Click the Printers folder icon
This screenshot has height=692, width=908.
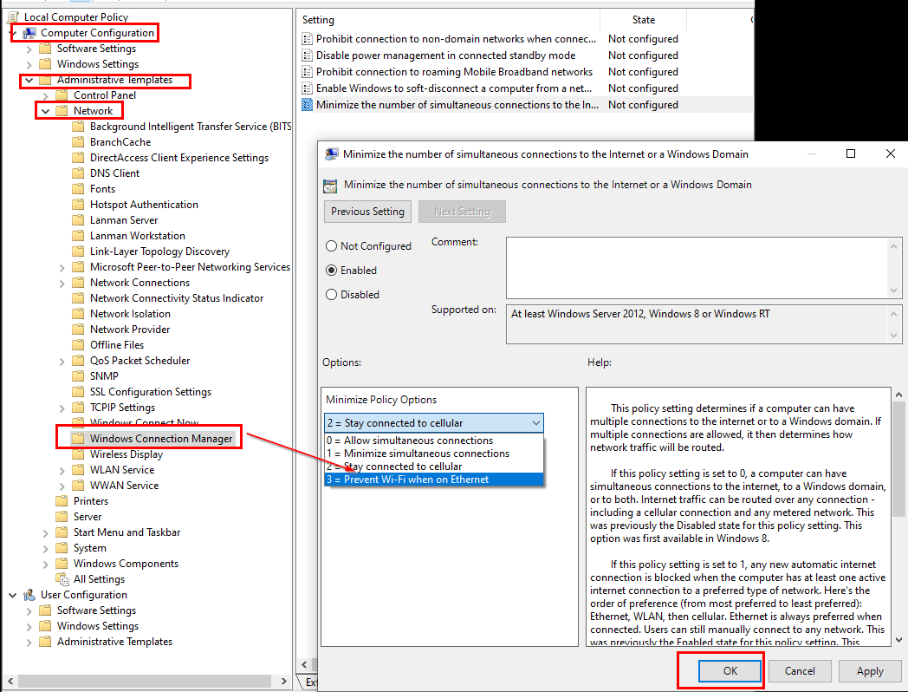pyautogui.click(x=62, y=500)
